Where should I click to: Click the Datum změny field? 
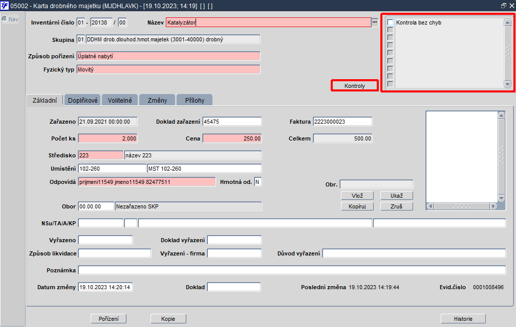click(x=105, y=287)
